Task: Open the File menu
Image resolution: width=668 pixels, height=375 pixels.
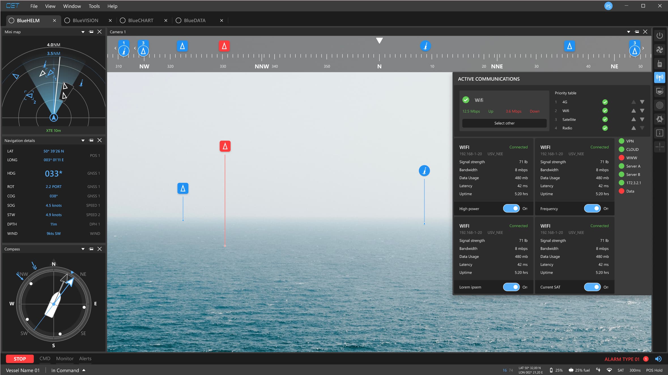Action: pyautogui.click(x=34, y=6)
